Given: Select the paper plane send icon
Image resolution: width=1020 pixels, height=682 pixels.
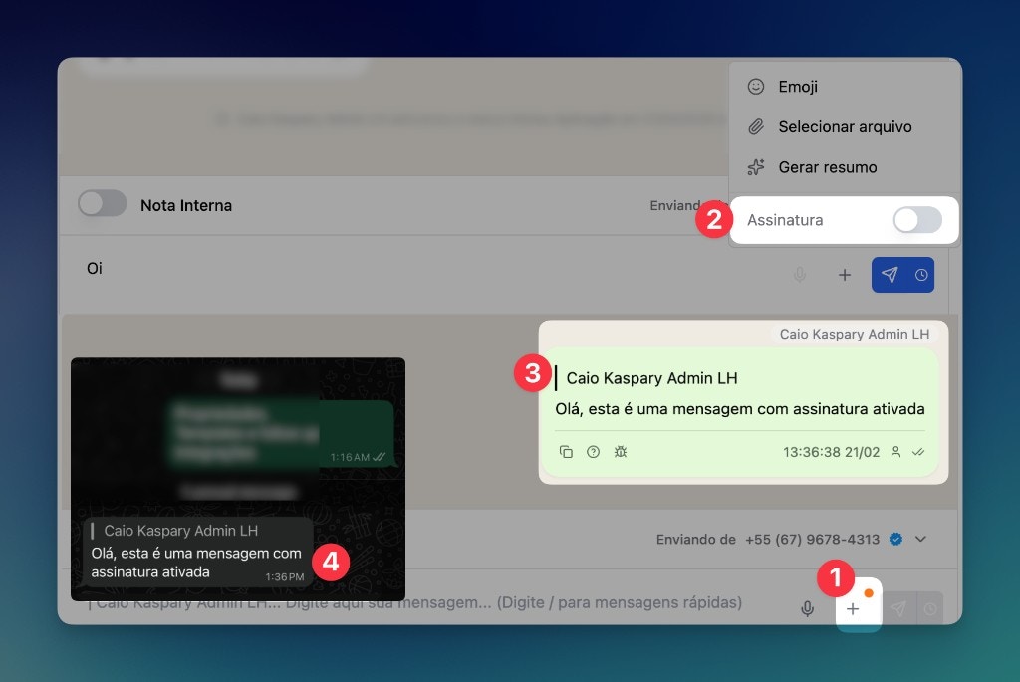Looking at the screenshot, I should [x=890, y=275].
